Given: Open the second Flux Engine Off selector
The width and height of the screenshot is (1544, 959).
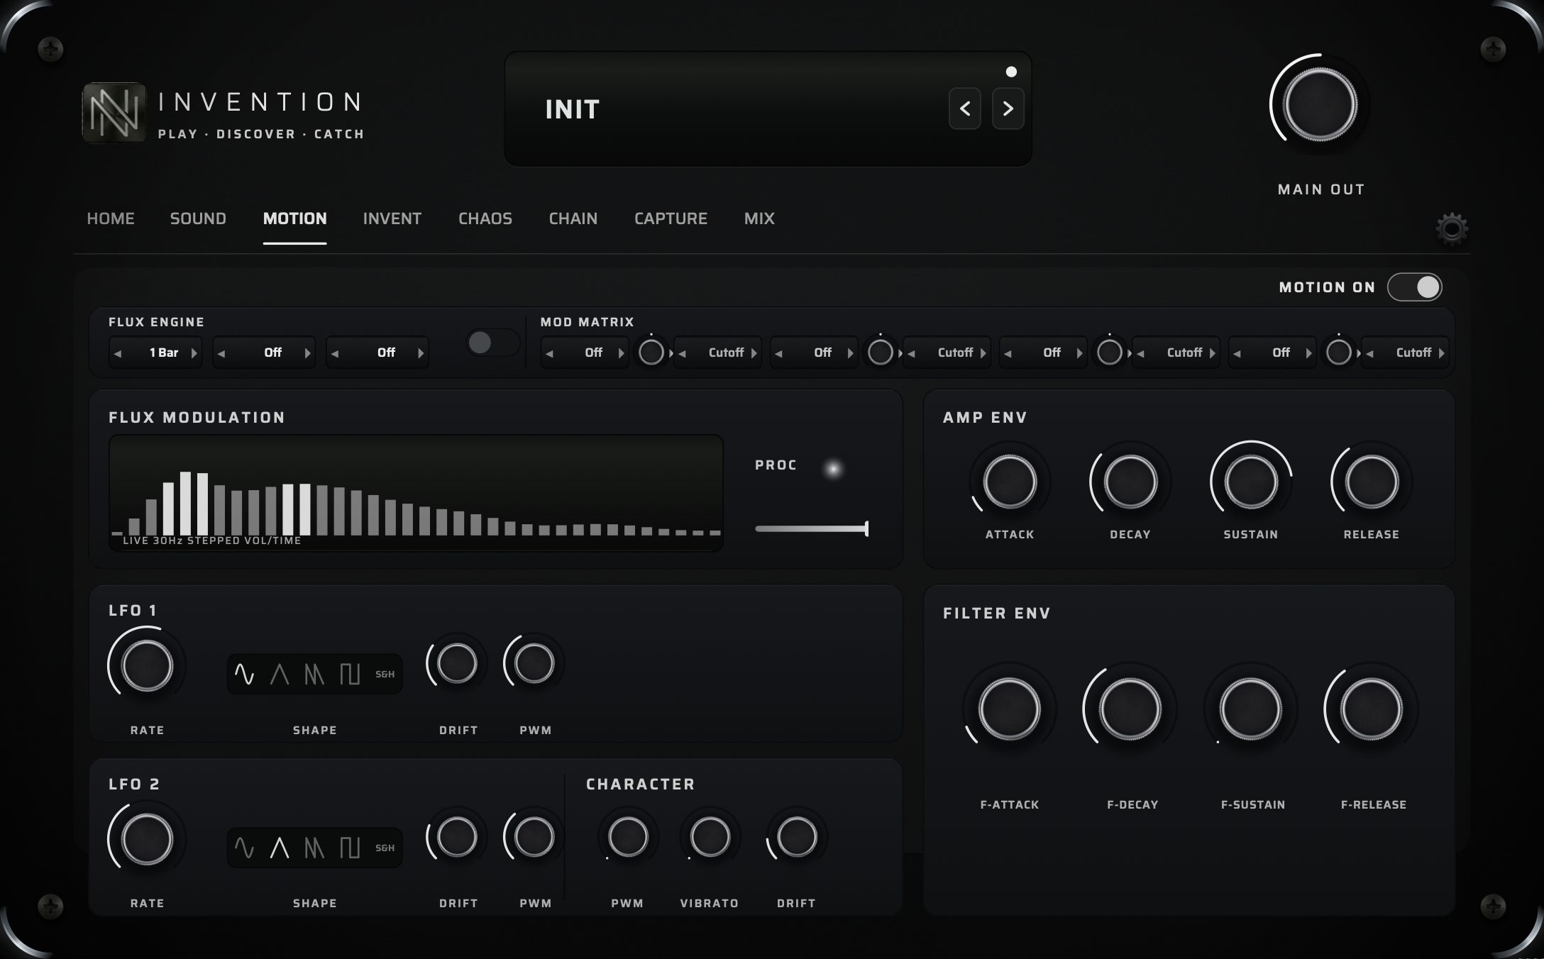Looking at the screenshot, I should tap(264, 353).
